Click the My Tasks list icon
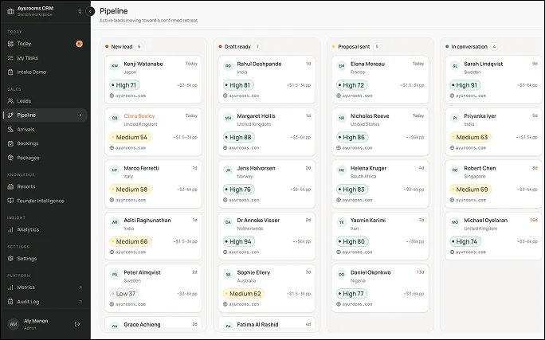 tap(10, 58)
